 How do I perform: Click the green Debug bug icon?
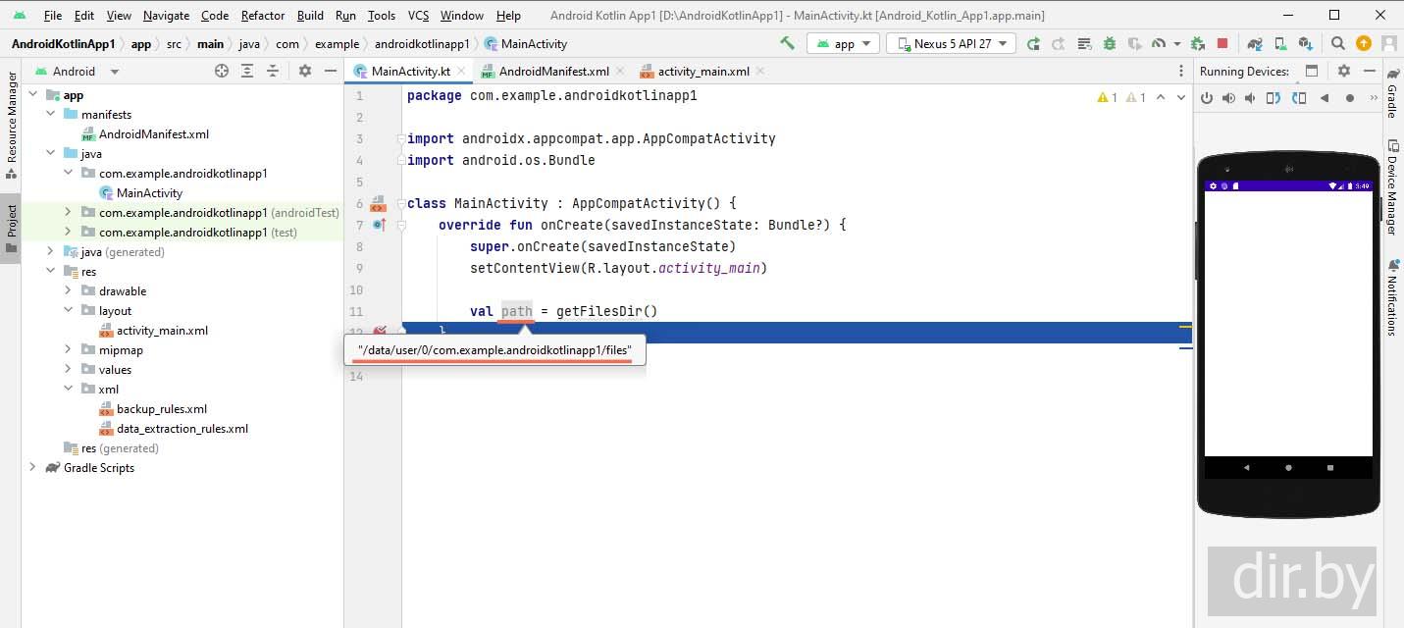pyautogui.click(x=1110, y=43)
